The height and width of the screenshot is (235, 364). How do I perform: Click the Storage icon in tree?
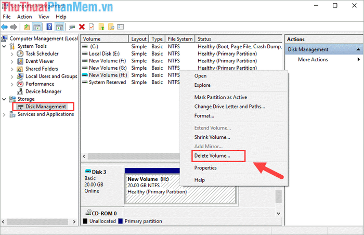[12, 99]
